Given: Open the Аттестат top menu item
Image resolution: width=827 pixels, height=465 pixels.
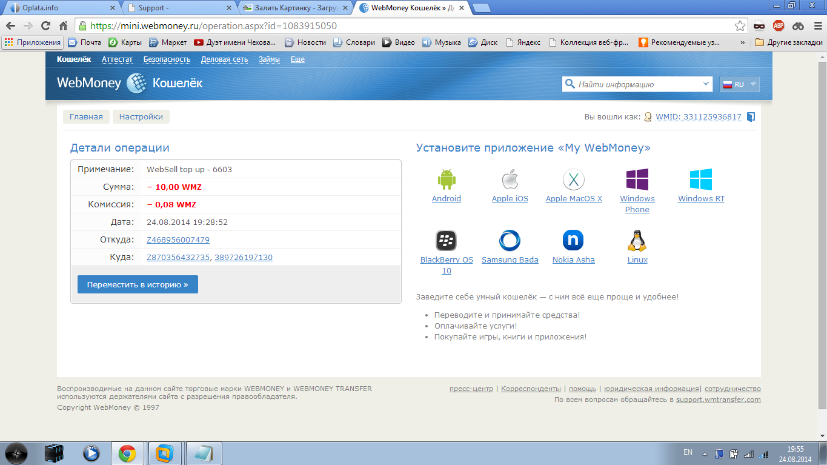Looking at the screenshot, I should 117,59.
